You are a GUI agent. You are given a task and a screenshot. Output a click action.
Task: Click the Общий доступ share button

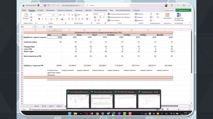(183, 10)
